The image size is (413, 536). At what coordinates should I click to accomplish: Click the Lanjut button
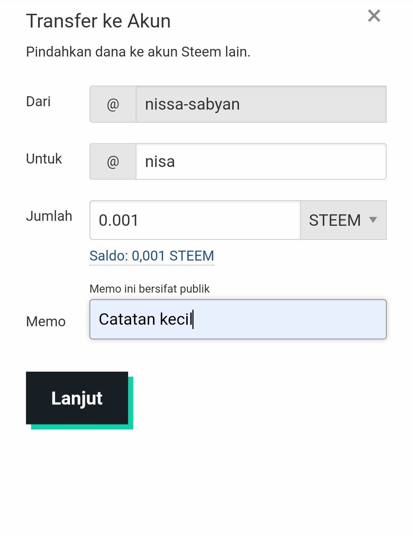point(77,398)
